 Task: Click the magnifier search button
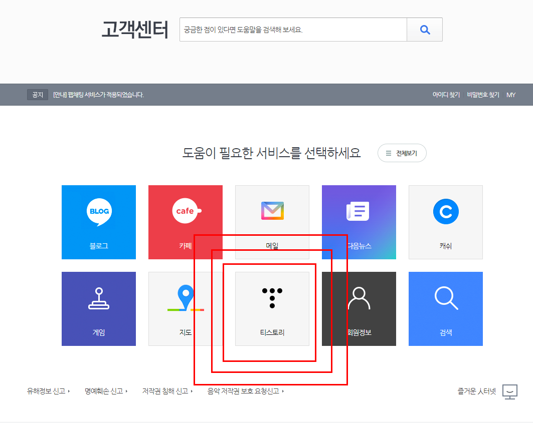[425, 30]
